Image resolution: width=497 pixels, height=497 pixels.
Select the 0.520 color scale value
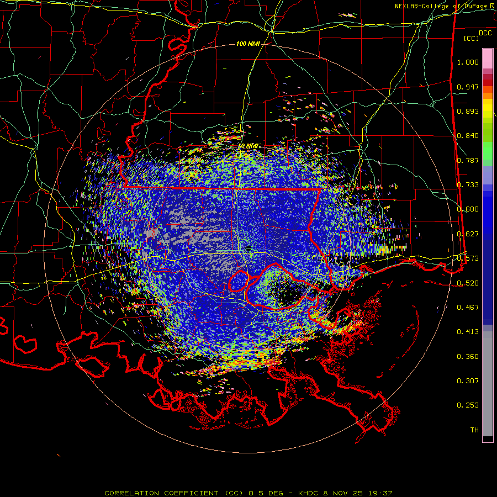(468, 283)
